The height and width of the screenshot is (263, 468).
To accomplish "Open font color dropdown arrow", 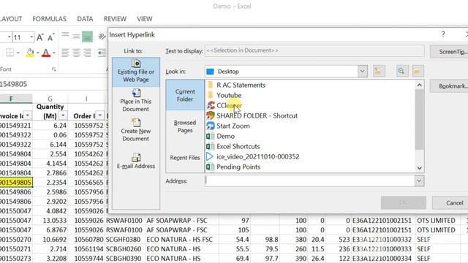I will pos(53,53).
